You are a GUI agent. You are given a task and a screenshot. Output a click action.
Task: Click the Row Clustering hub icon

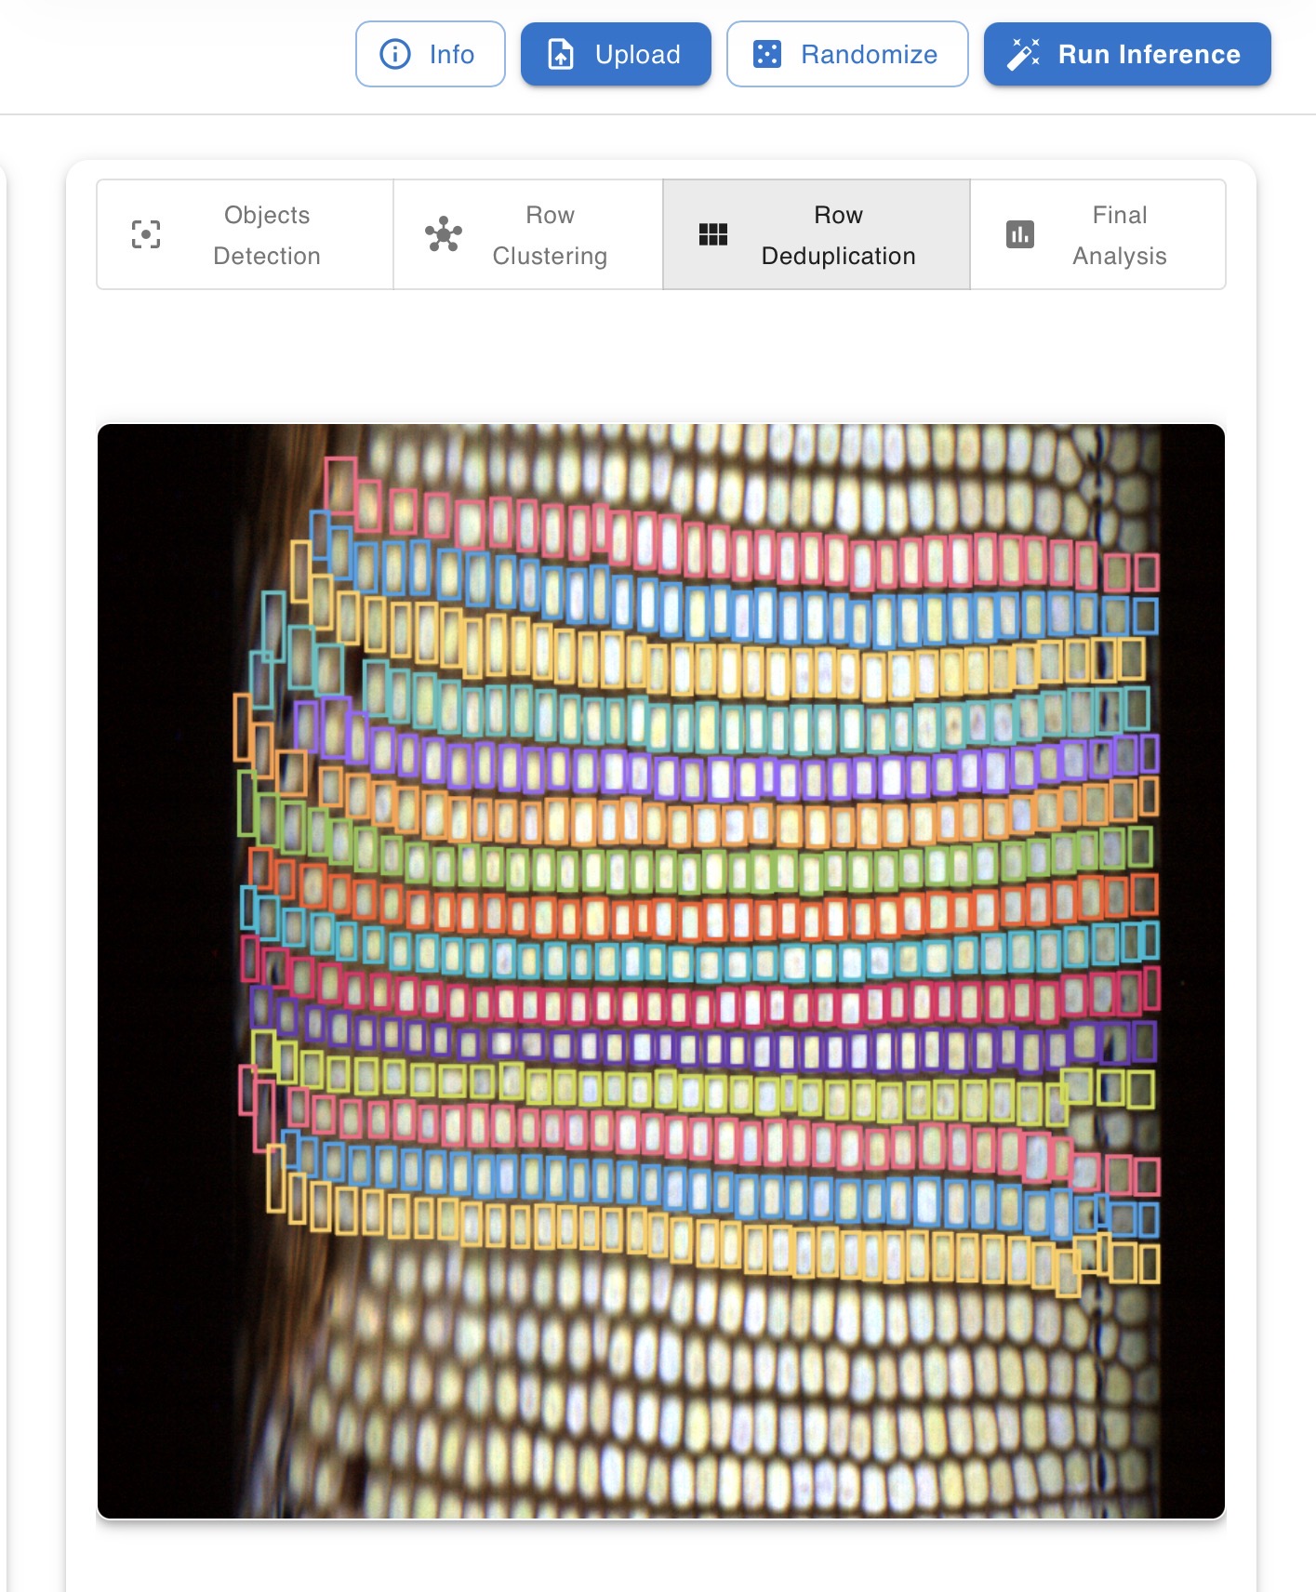[444, 234]
